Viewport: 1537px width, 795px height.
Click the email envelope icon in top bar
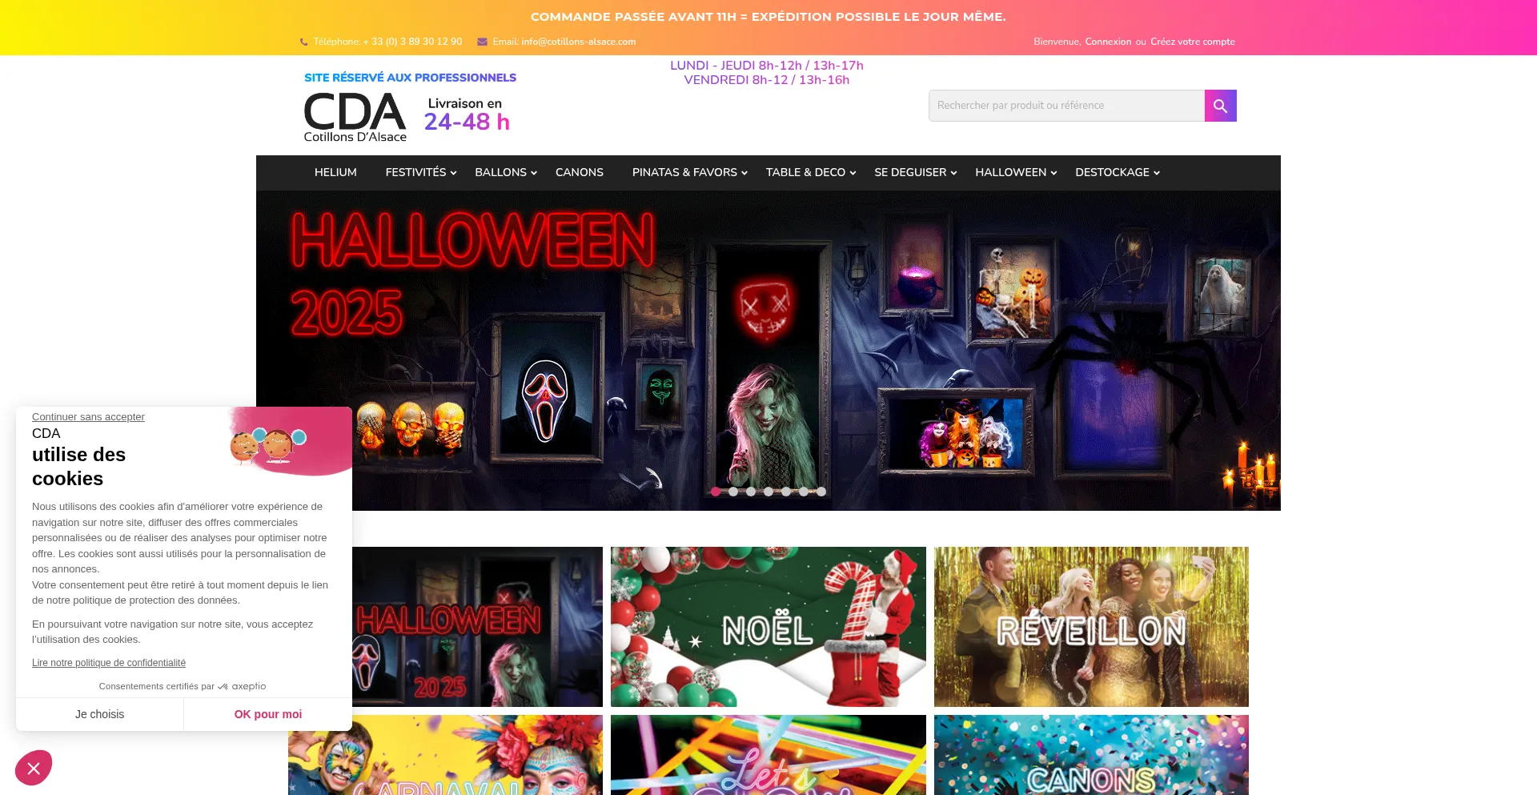point(482,42)
